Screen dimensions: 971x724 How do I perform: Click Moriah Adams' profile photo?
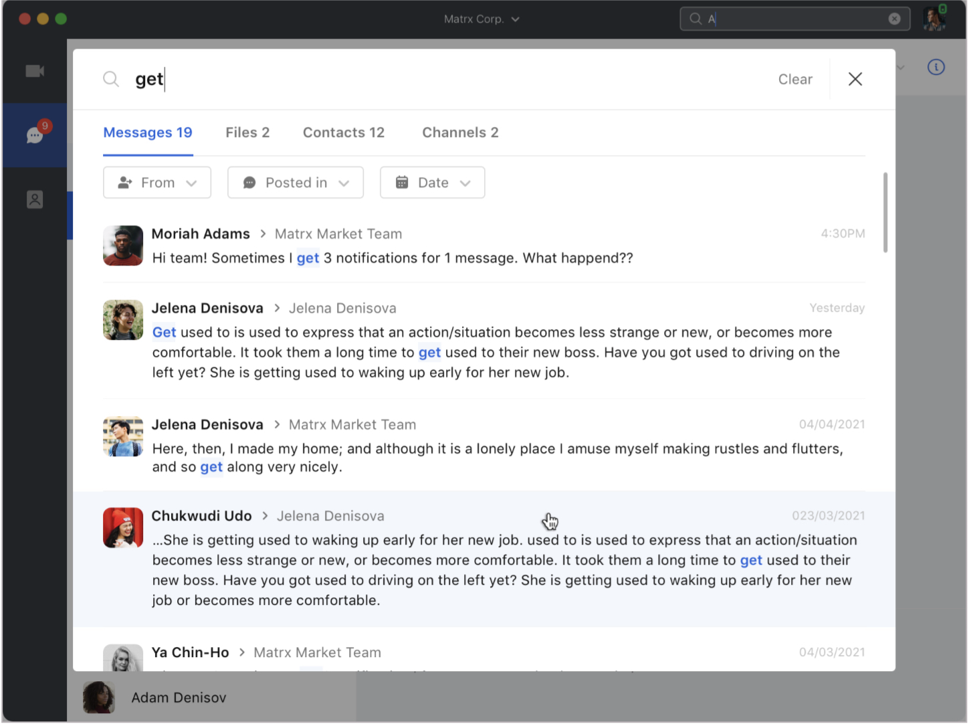pos(123,246)
